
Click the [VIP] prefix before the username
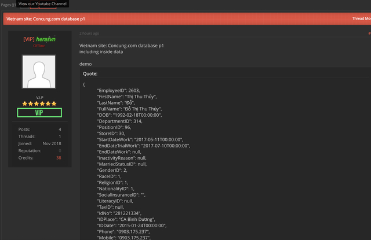[x=28, y=39]
